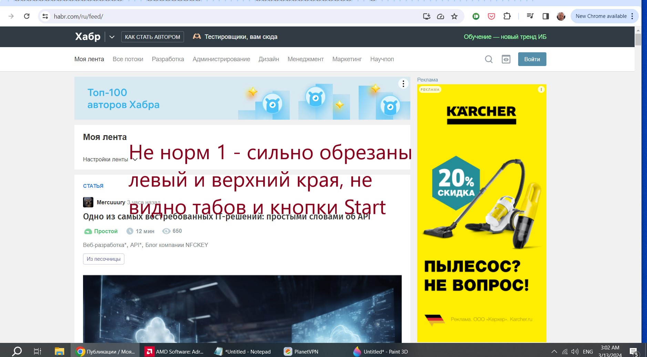647x357 pixels.
Task: Click КАК СТАТЬ АВТОРОМ button
Action: 153,37
